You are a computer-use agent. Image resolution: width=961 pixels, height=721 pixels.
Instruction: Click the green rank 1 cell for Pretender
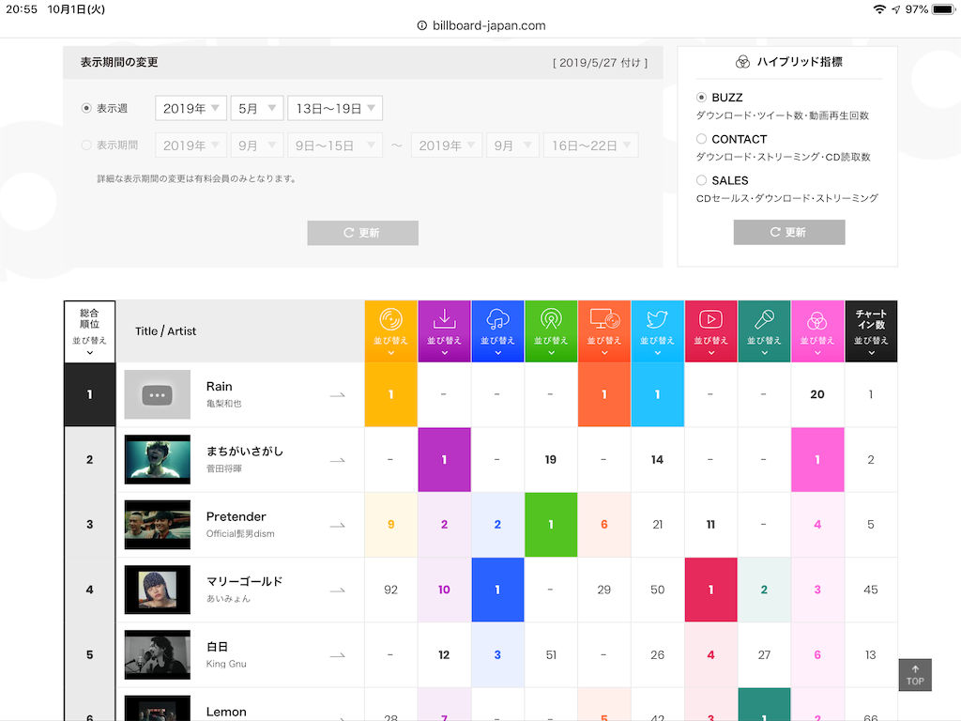coord(551,525)
